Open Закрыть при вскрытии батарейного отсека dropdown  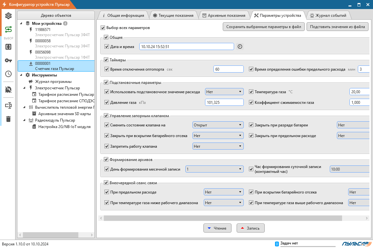[x=218, y=136]
